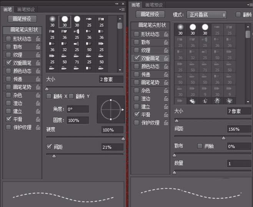
Task: Click the lock icon beside 平滑 in right panel
Action: [166, 115]
